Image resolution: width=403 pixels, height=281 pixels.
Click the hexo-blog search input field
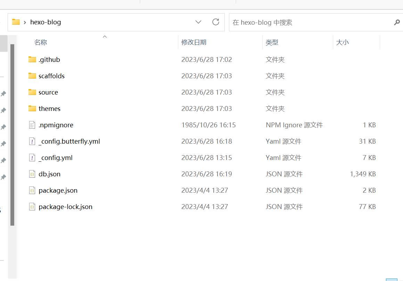click(309, 23)
